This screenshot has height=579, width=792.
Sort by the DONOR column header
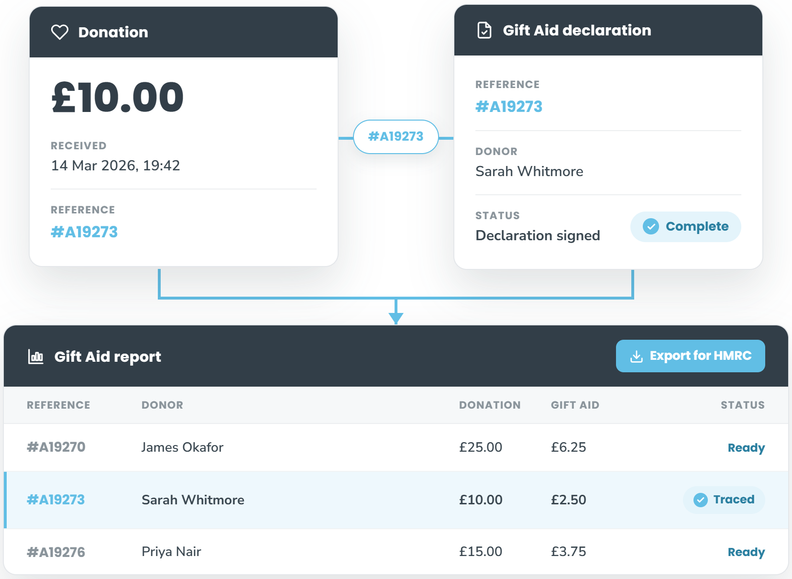(162, 405)
